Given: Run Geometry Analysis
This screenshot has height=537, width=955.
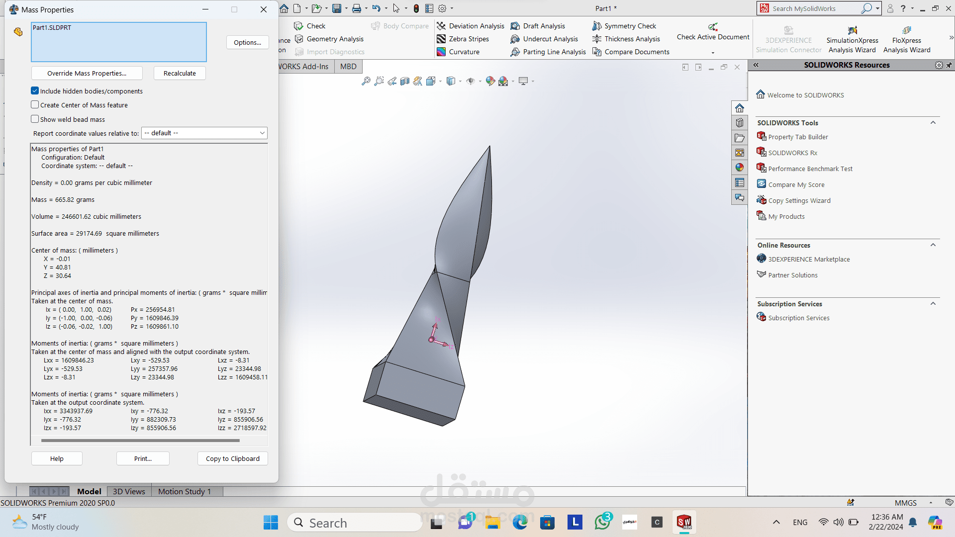Looking at the screenshot, I should point(329,39).
